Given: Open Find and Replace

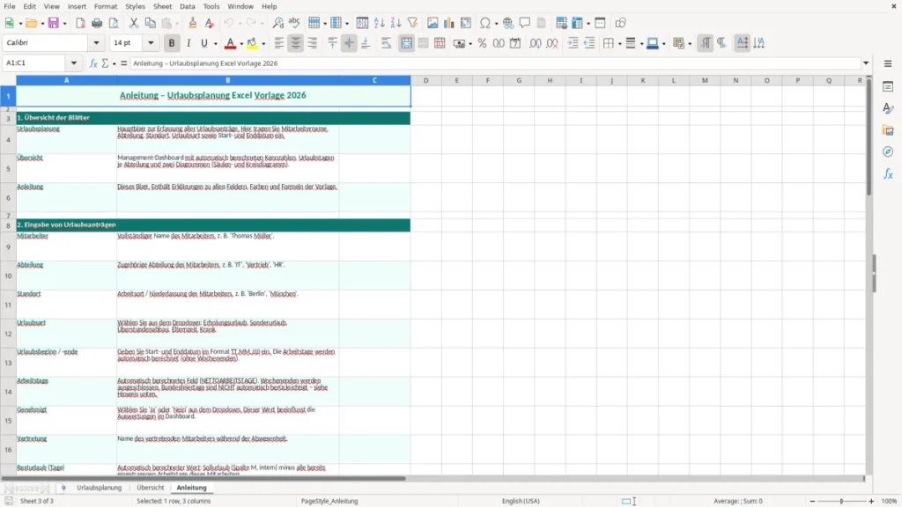Looking at the screenshot, I should click(x=277, y=23).
